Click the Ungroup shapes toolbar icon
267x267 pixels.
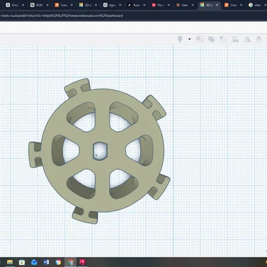[223, 39]
